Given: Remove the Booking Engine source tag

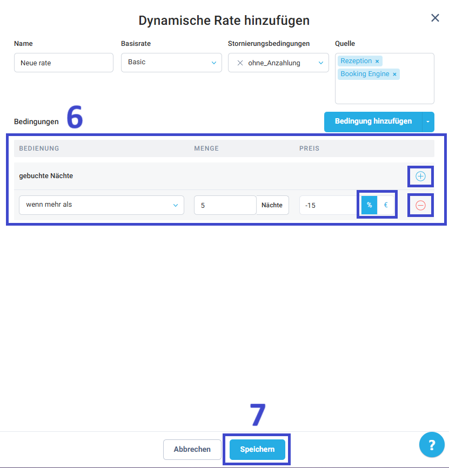Looking at the screenshot, I should (x=394, y=74).
